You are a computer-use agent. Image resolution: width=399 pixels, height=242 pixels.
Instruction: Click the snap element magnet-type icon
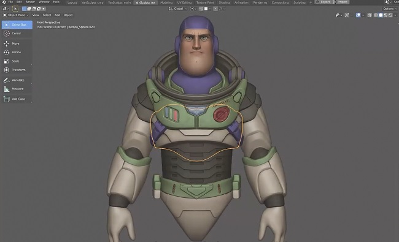(206, 9)
